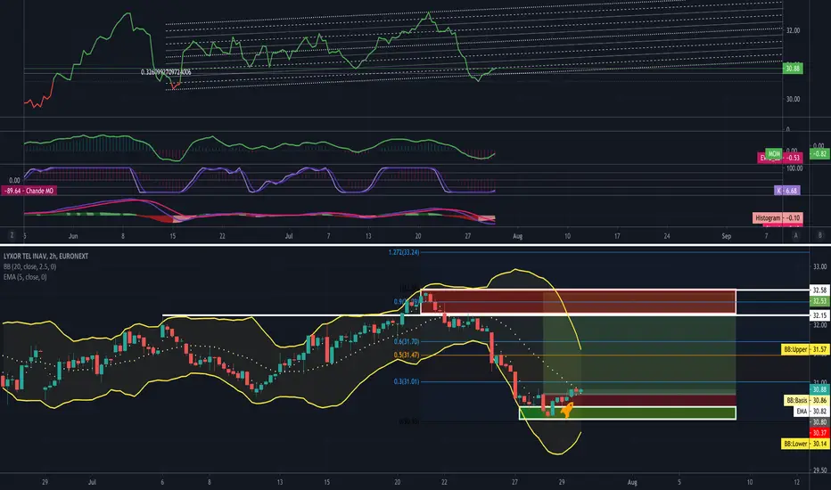The height and width of the screenshot is (490, 831).
Task: Click the 0.5(31.47) Fibonacci level label
Action: pyautogui.click(x=407, y=355)
